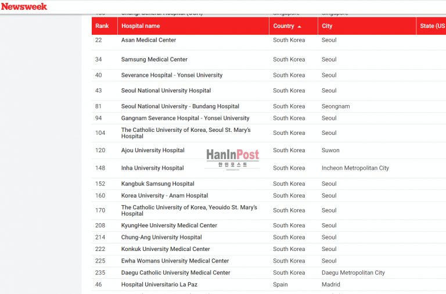Screen dimensions: 446x294
Task: Click Seoul National University Hospital entry
Action: click(166, 91)
